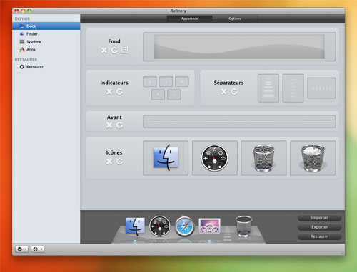Select the first tall separator thumbnail
The width and height of the screenshot is (357, 272).
pos(268,88)
